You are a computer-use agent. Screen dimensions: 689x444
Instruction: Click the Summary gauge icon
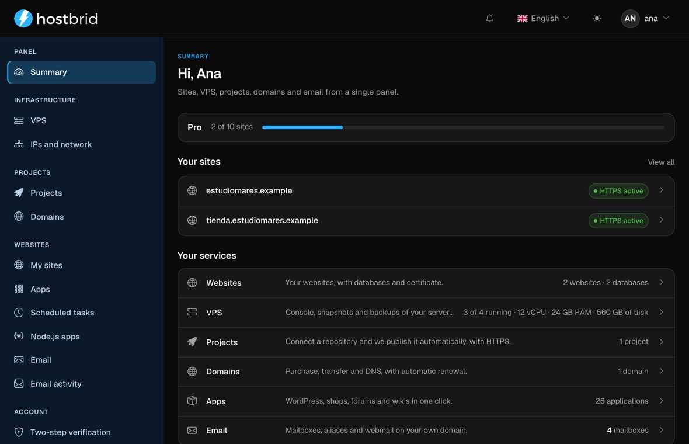tap(19, 72)
